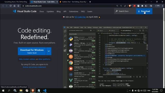Expand the download options dropdown arrow
The width and height of the screenshot is (165, 93).
(49, 51)
